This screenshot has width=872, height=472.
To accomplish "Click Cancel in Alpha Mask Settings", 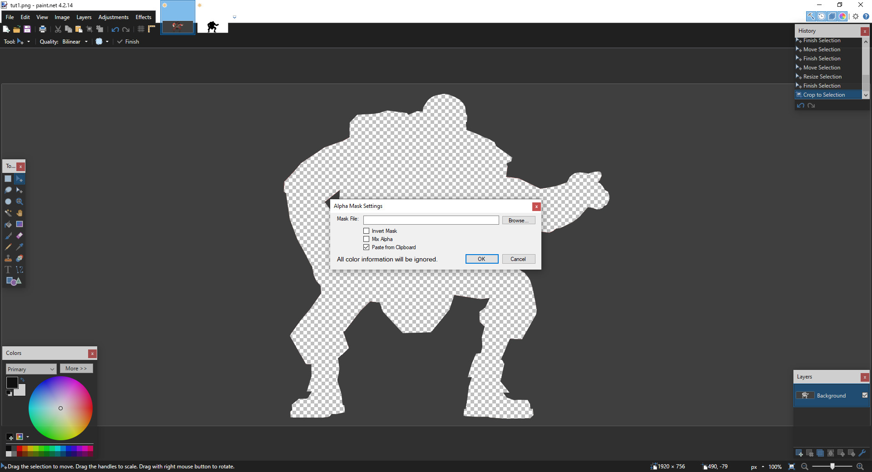I will [x=518, y=259].
